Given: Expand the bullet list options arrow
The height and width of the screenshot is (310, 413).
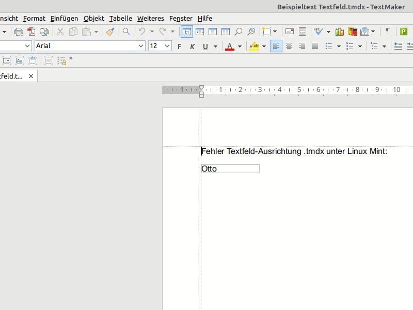Looking at the screenshot, I should (339, 47).
